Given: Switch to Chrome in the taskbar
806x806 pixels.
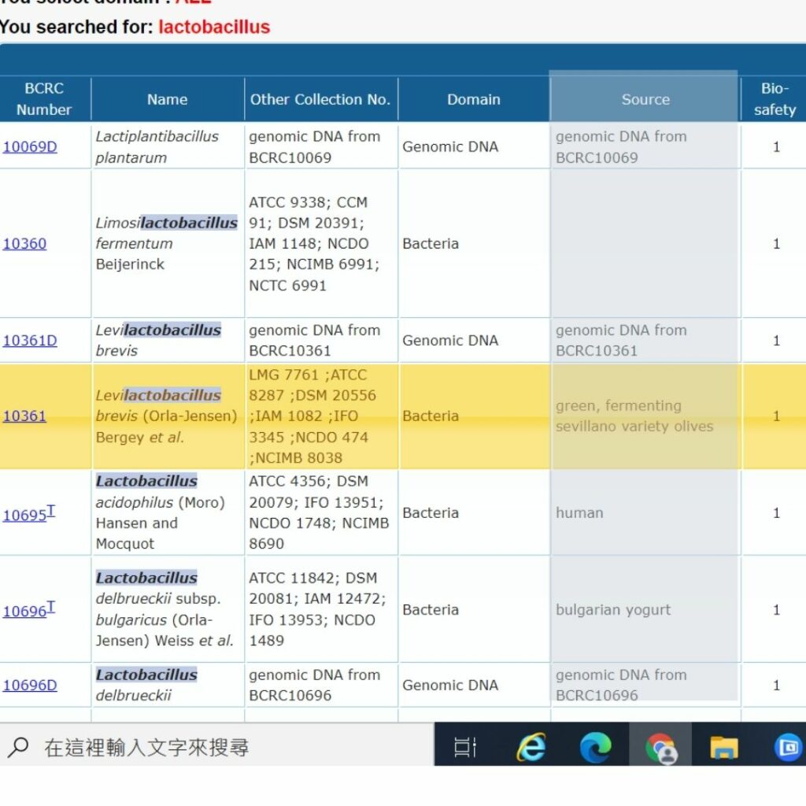Looking at the screenshot, I should coord(660,748).
